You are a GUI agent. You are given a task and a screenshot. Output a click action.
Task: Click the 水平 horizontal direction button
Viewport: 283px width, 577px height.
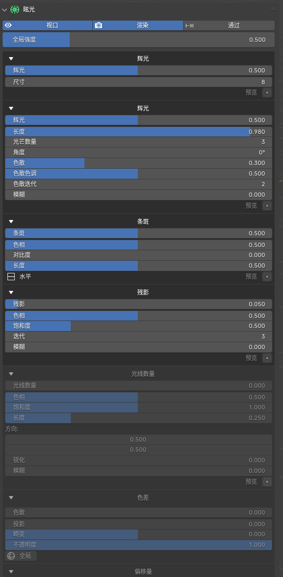pyautogui.click(x=19, y=277)
